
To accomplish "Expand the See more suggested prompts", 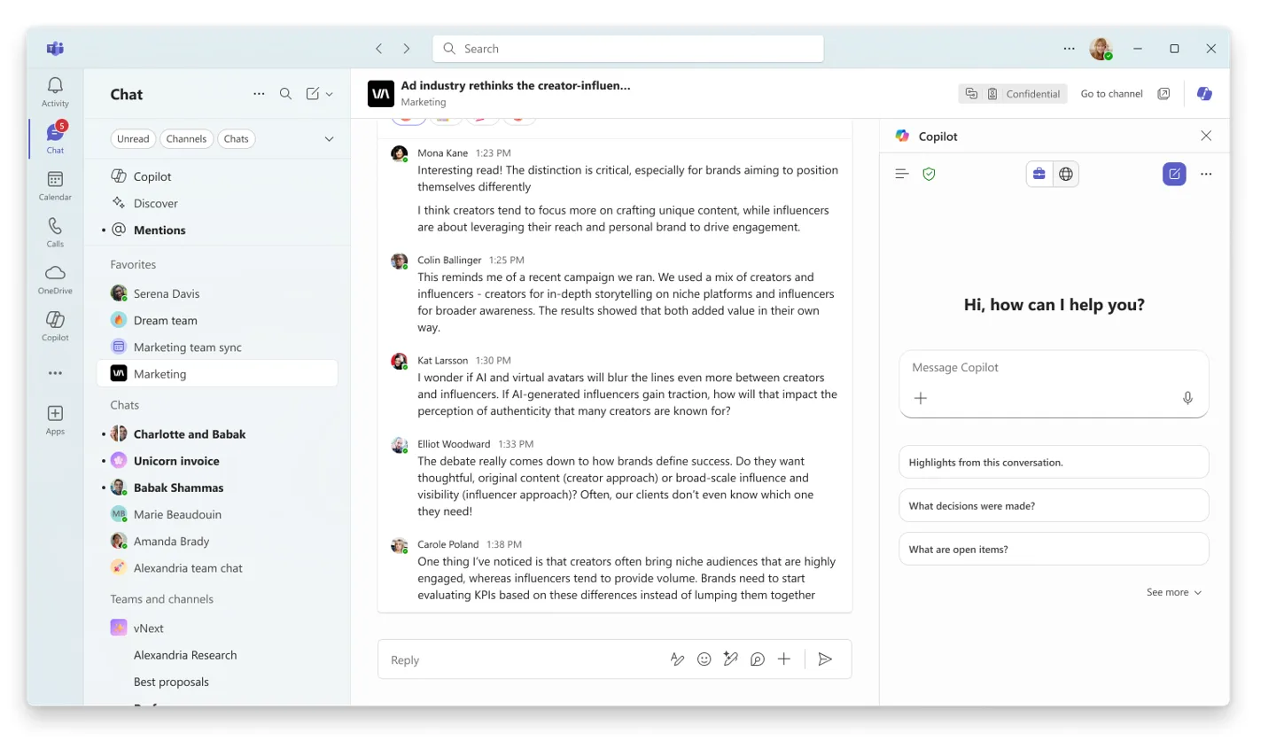I will click(x=1174, y=591).
